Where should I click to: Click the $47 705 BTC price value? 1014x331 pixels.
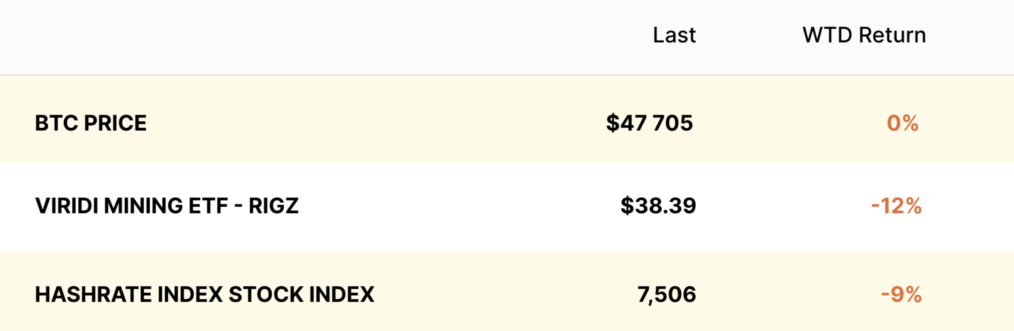pyautogui.click(x=650, y=123)
